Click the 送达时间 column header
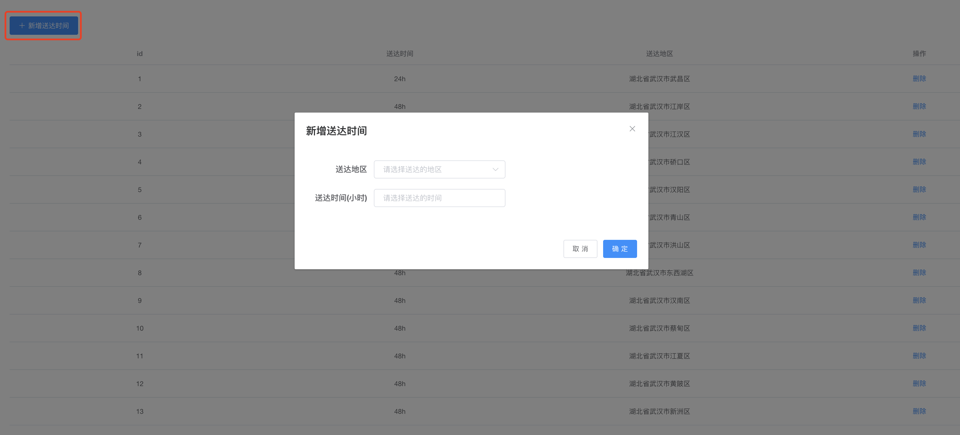 click(x=400, y=54)
